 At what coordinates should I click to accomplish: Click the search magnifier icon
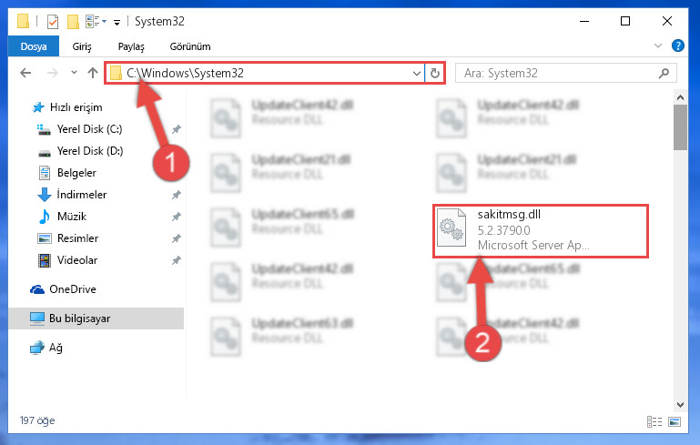(x=664, y=73)
